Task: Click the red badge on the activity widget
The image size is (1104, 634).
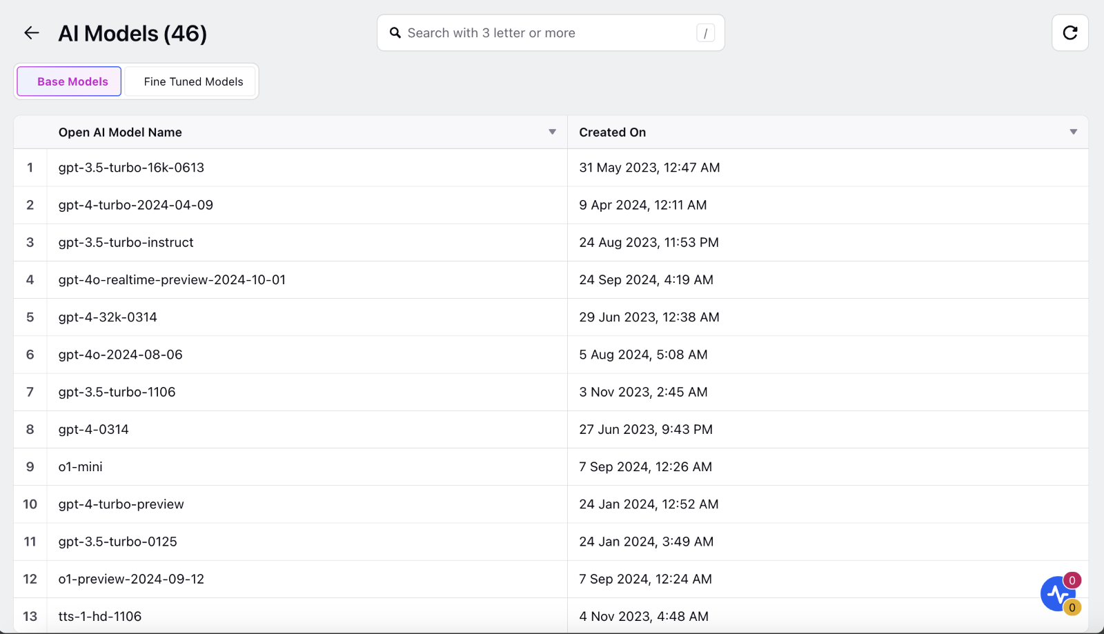Action: [1072, 580]
